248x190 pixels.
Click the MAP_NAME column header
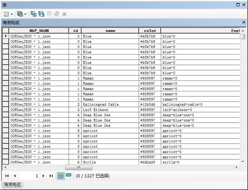[x=39, y=30]
